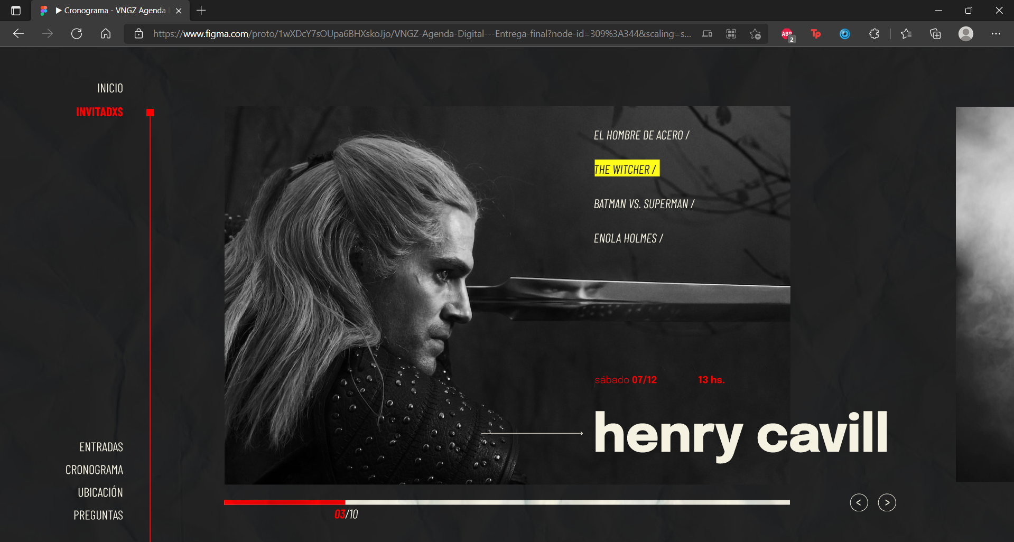The width and height of the screenshot is (1014, 542).
Task: Select the Cronograma - VNGZ Agenda tab
Action: point(111,11)
